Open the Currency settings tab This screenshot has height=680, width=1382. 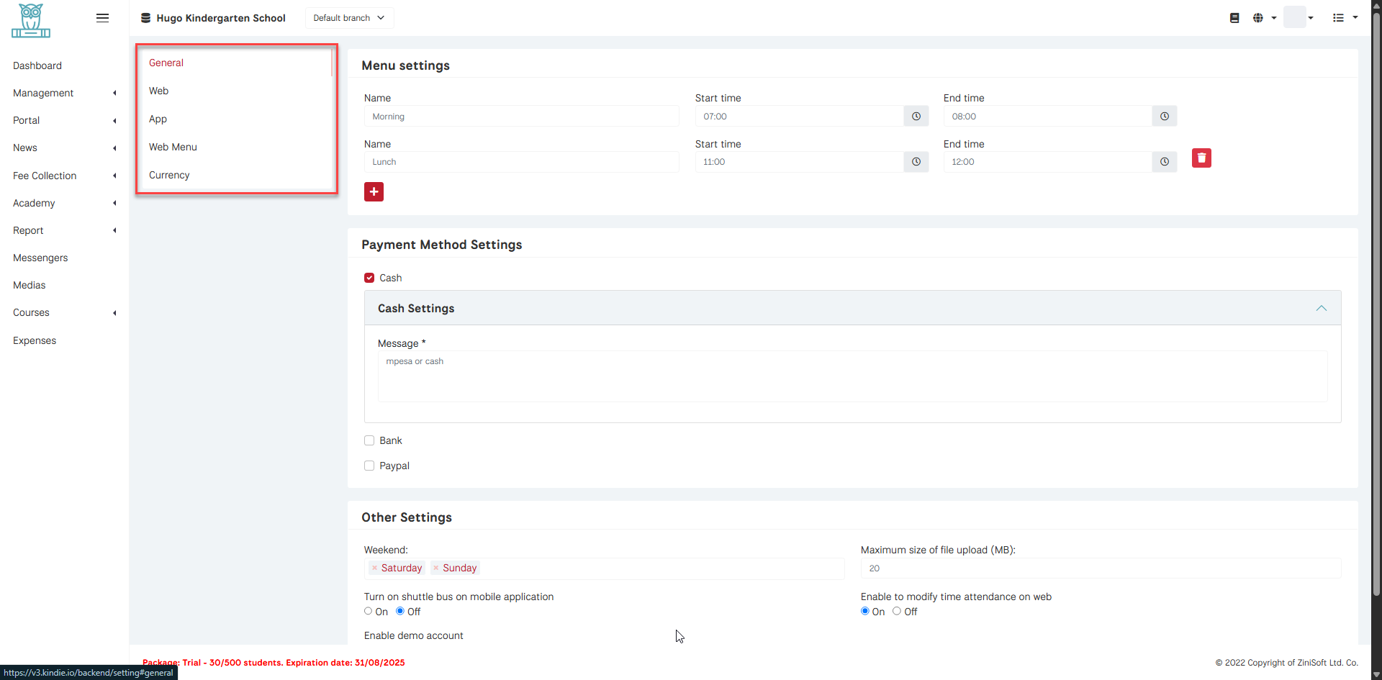tap(169, 175)
